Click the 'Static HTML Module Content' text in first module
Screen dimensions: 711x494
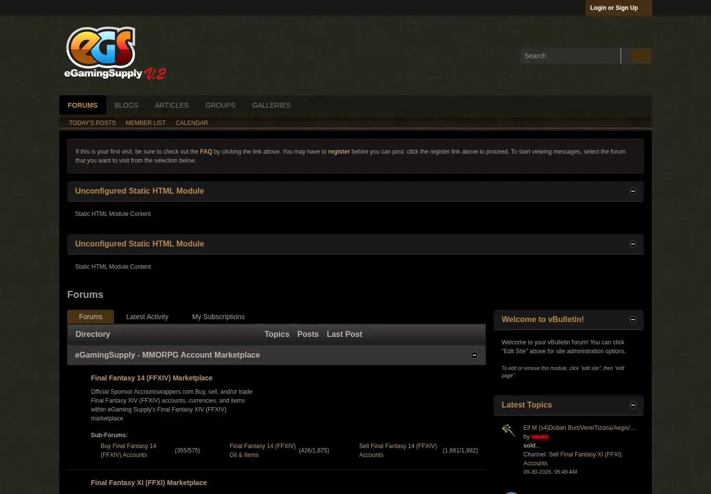(x=113, y=214)
